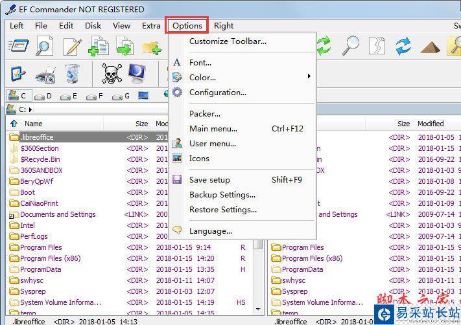Viewport: 461px width, 325px height.
Task: Click the checkmark selection toolbar icon
Action: (x=18, y=73)
